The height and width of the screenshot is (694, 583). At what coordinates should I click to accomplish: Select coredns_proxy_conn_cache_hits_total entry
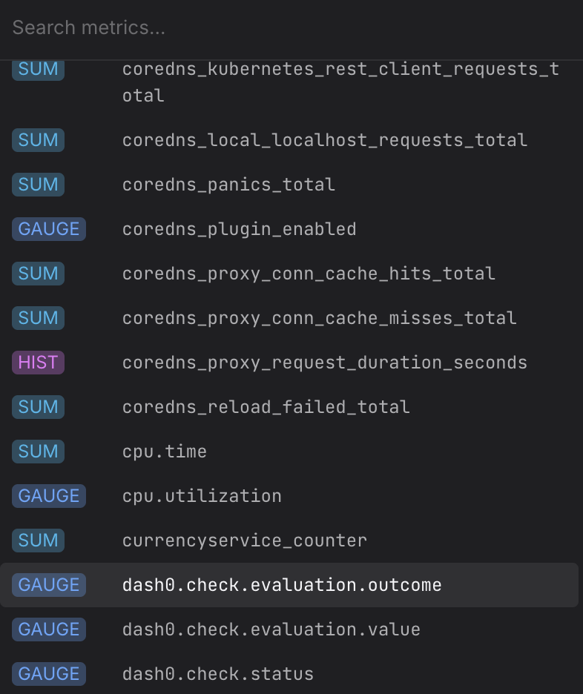(x=309, y=274)
